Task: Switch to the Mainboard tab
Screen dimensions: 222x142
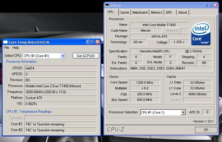Action: 140,12
